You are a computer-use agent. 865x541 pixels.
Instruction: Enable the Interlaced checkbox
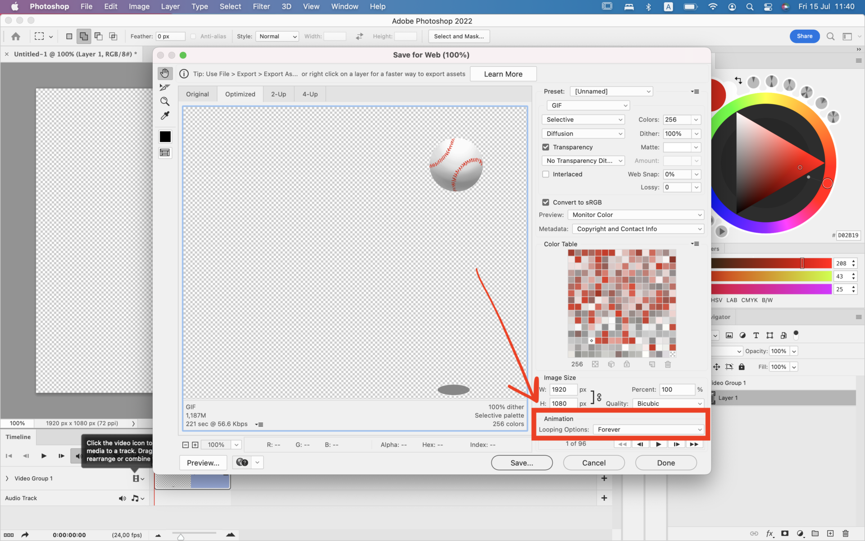[546, 174]
